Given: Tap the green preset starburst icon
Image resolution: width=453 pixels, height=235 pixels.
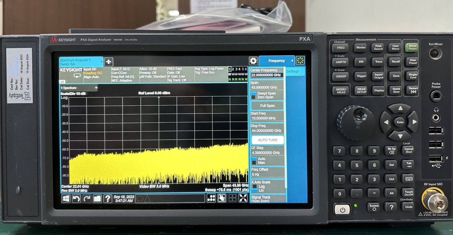Looking at the screenshot, I should pos(300,61).
